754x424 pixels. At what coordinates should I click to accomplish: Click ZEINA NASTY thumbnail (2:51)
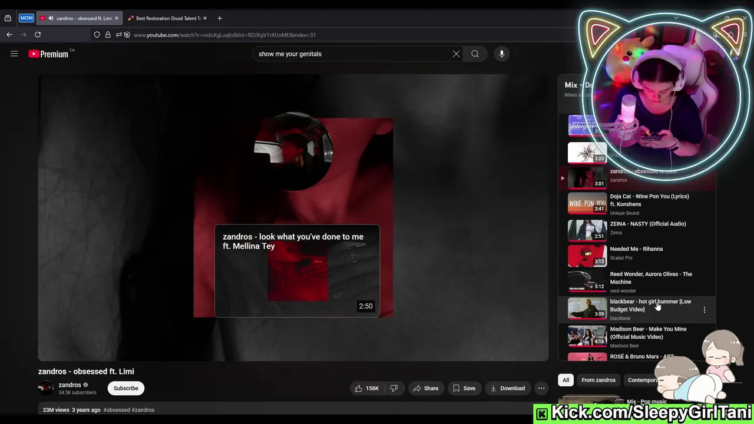587,230
